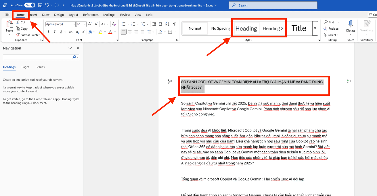
Task: Switch to Pages tab in Navigation pane
Action: [x=25, y=67]
